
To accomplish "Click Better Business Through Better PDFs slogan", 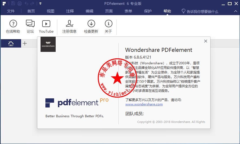I will 75,116.
